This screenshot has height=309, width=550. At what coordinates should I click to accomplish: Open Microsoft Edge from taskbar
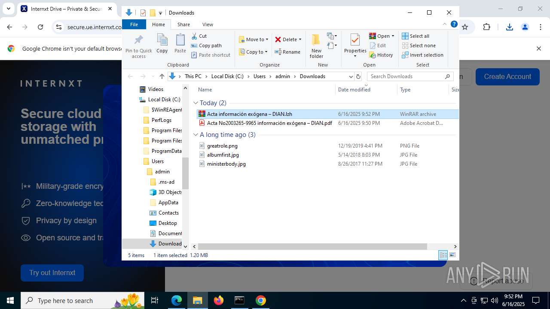pos(176,300)
